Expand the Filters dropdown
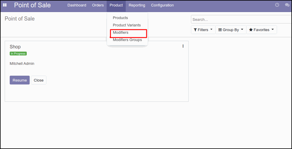The image size is (292, 149). [x=203, y=30]
